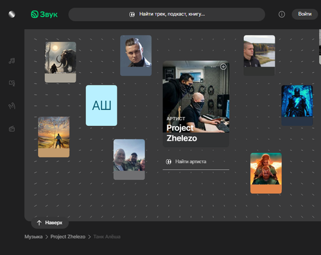Click the silver sphere icon at top left
The height and width of the screenshot is (255, 321).
click(12, 14)
